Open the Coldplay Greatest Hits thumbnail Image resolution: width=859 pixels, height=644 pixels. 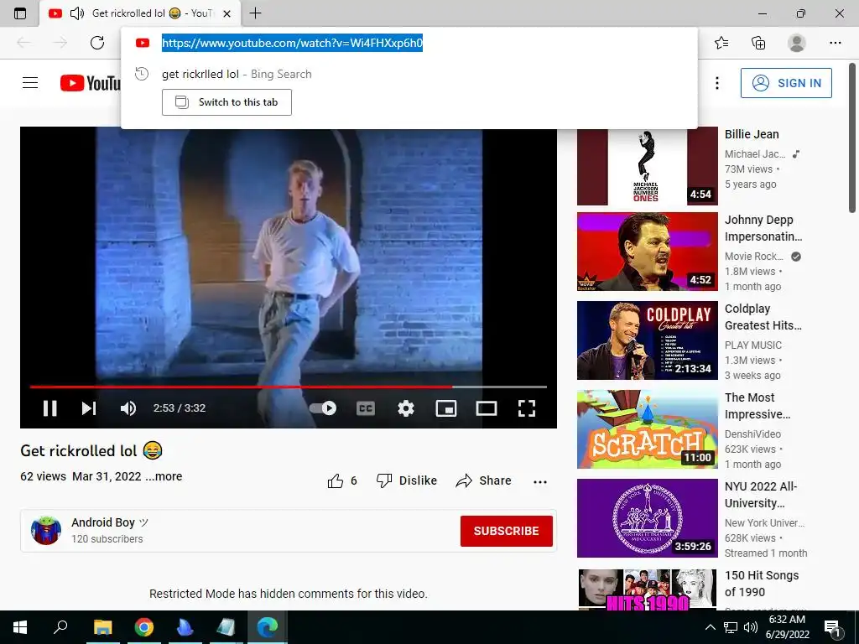(647, 340)
